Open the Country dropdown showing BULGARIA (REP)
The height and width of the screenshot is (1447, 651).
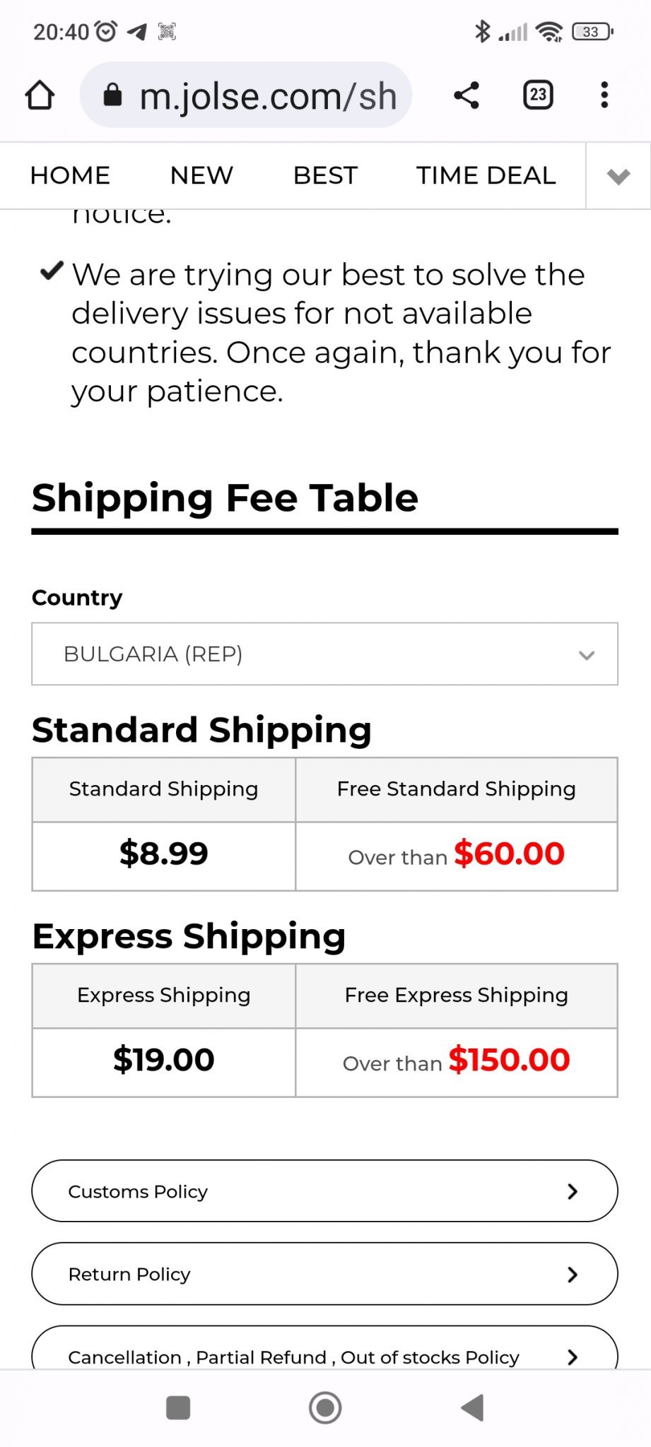click(x=324, y=654)
